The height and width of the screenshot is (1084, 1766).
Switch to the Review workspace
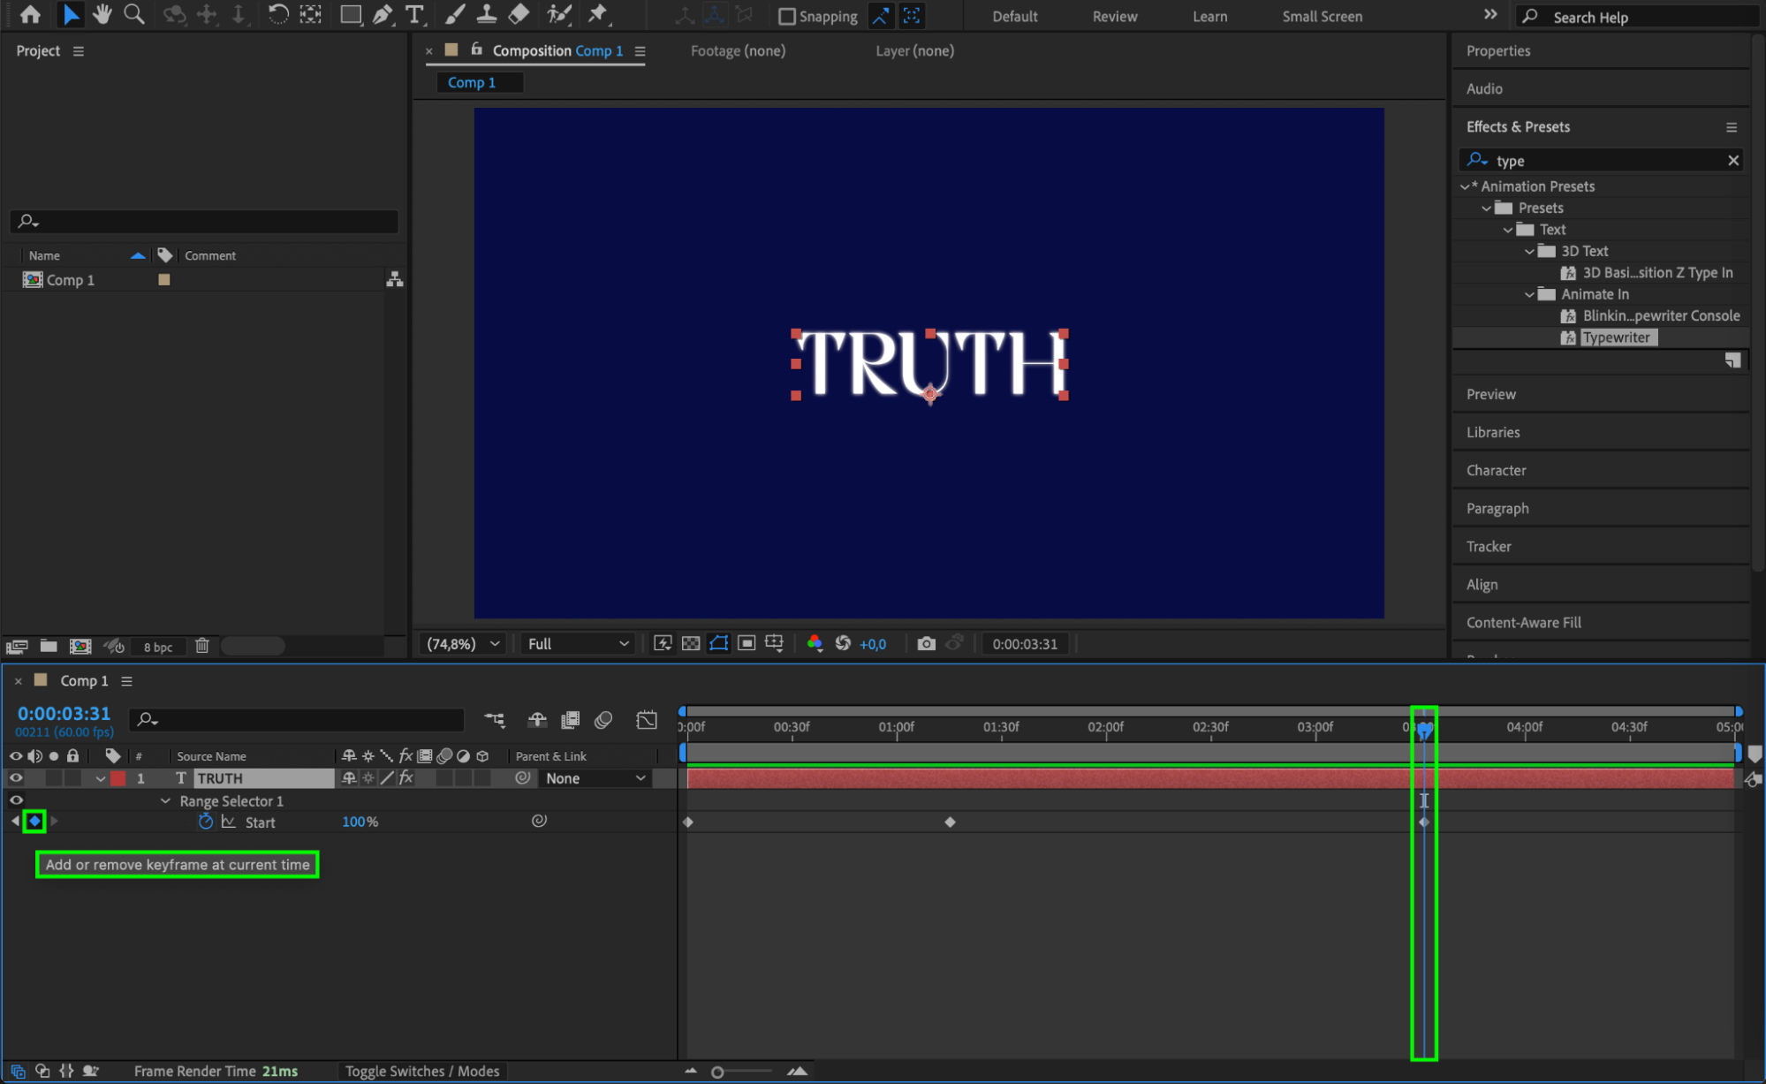click(1114, 16)
